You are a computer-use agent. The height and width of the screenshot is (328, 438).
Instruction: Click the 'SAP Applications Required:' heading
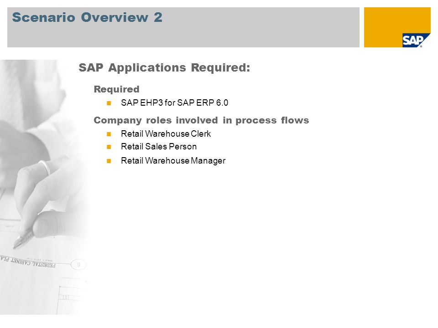point(164,68)
